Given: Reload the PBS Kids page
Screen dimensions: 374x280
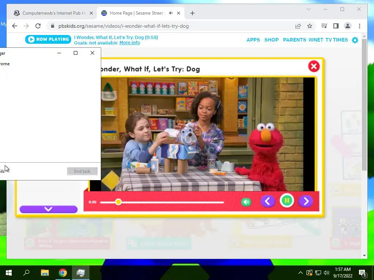Looking at the screenshot, I should pos(38,26).
